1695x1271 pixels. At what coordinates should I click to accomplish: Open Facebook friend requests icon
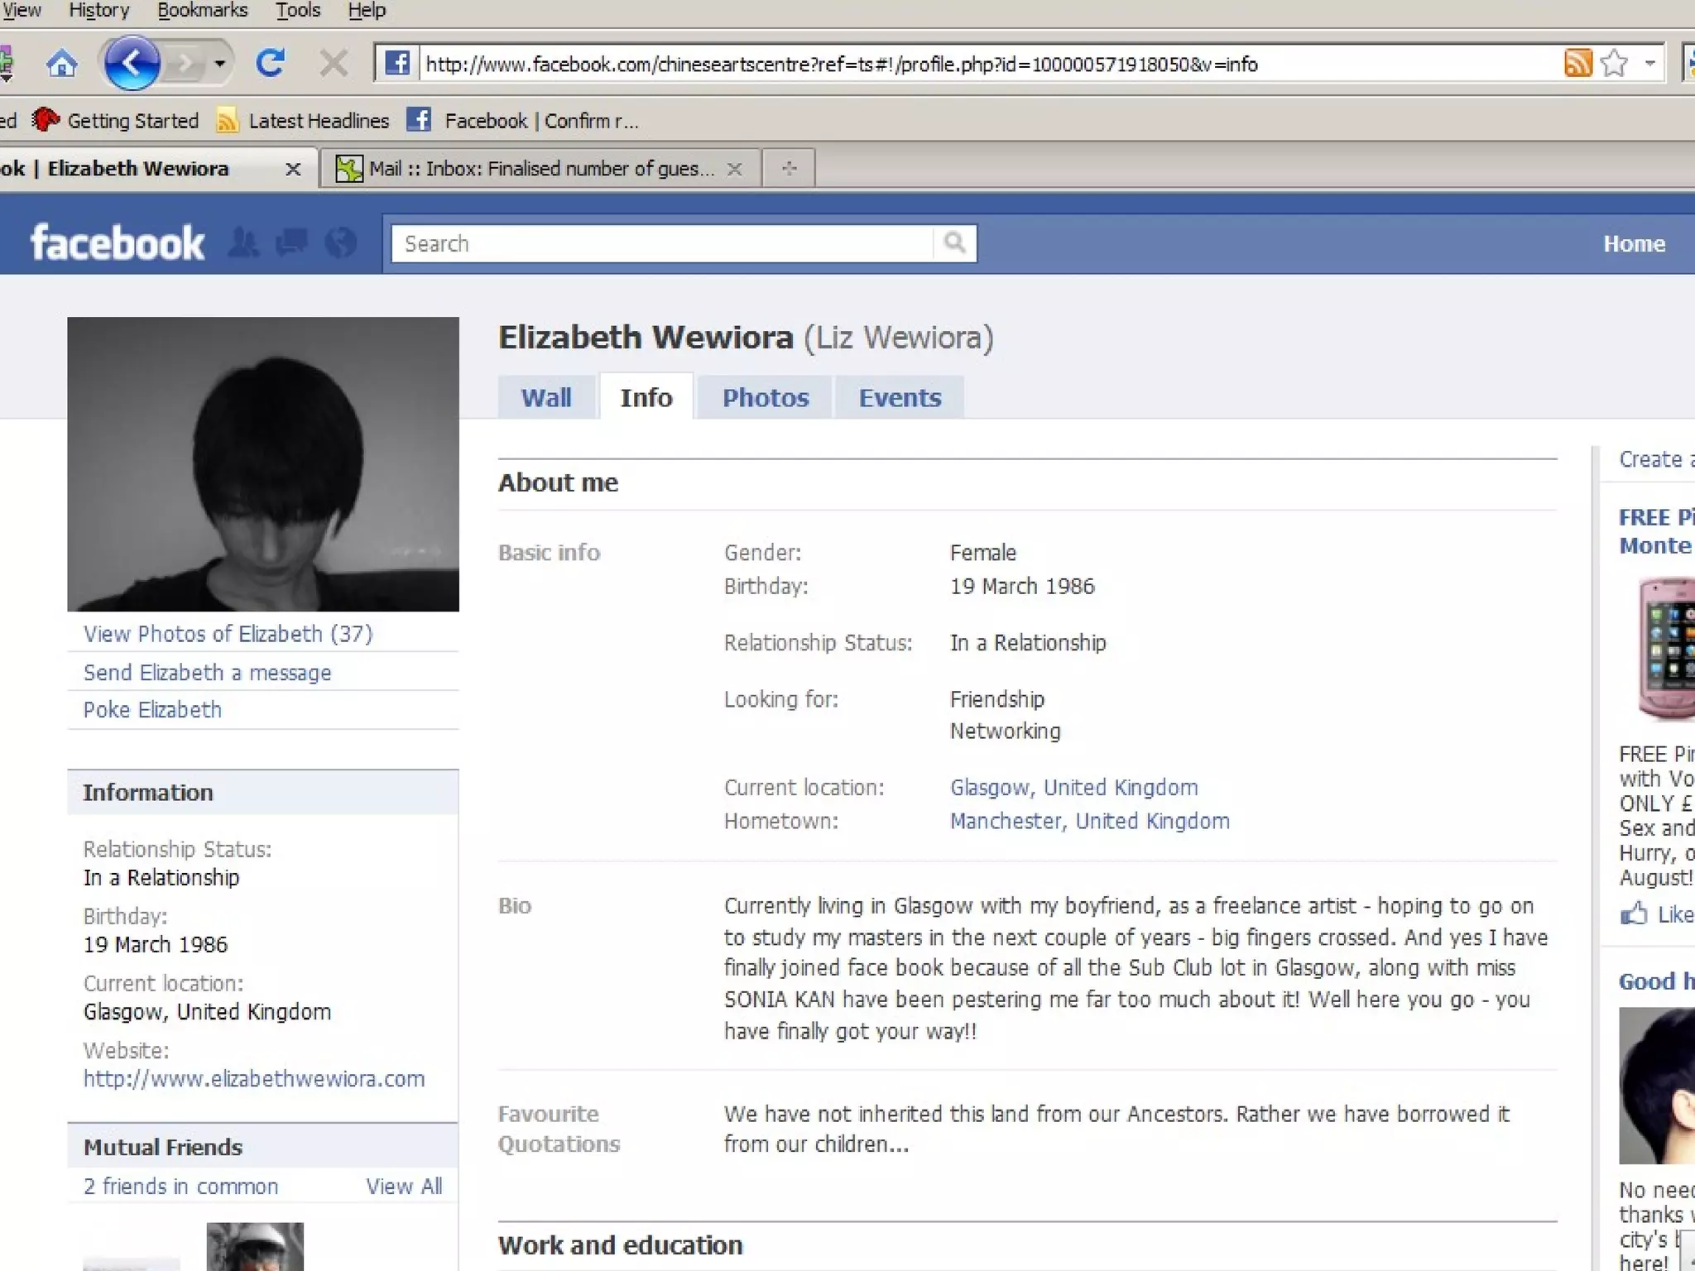click(x=243, y=242)
